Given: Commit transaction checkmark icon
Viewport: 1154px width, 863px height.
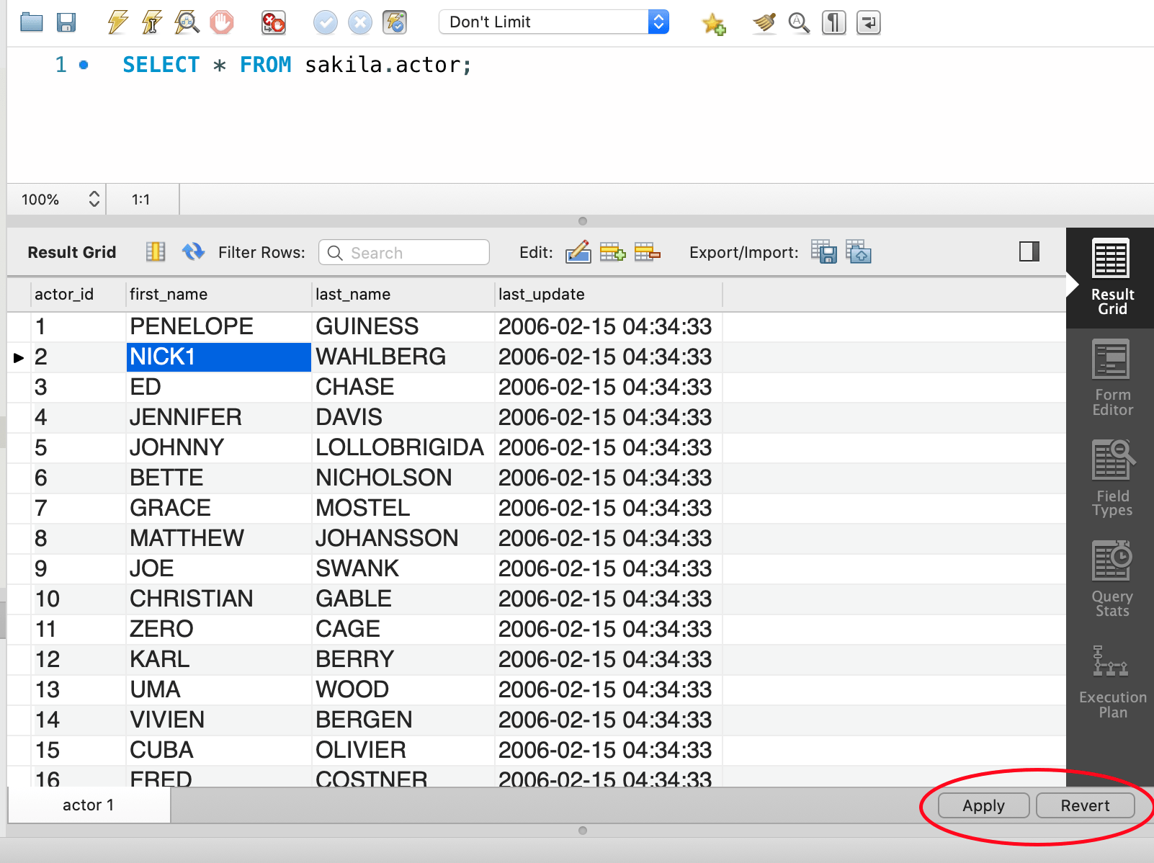Looking at the screenshot, I should tap(326, 22).
